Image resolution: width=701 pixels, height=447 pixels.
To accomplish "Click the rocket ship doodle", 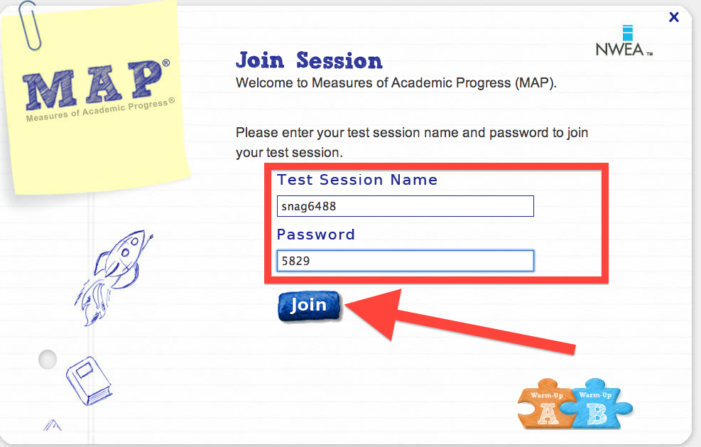I will pos(114,276).
